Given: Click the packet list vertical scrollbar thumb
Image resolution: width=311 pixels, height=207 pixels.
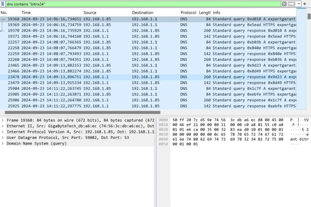Looking at the screenshot, I should [x=309, y=16].
